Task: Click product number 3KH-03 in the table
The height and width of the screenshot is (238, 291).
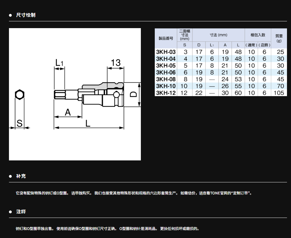Action: click(x=166, y=52)
